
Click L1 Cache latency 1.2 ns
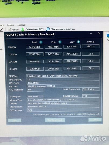click(x=91, y=54)
